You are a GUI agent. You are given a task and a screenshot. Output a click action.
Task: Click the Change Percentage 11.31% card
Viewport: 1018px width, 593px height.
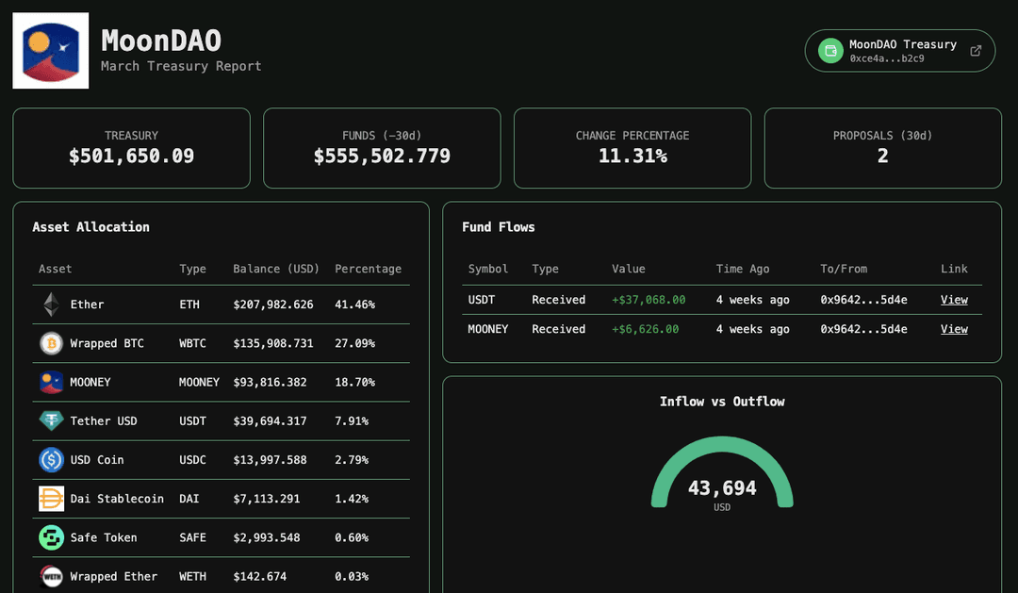coord(632,148)
